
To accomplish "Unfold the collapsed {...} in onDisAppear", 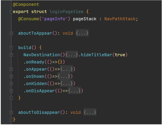I will pyautogui.click(x=74, y=91).
